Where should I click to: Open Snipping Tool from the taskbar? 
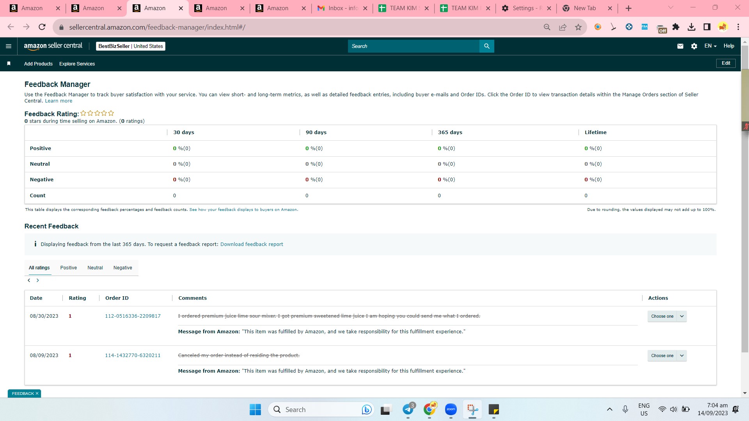[x=472, y=409]
